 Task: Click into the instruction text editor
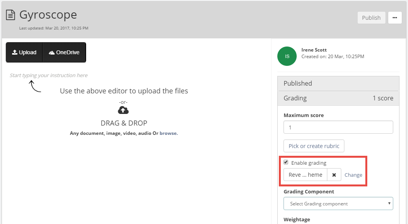(x=48, y=75)
